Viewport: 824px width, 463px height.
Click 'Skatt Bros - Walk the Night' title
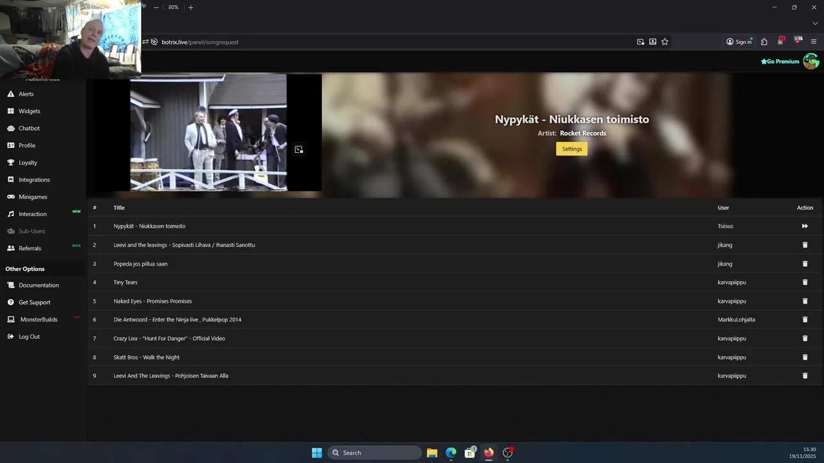pyautogui.click(x=147, y=357)
